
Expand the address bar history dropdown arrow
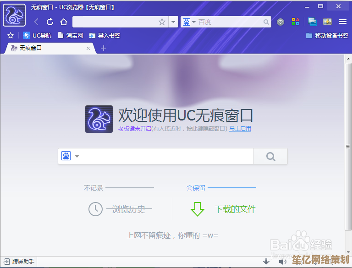[173, 22]
